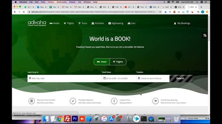Click the Lowest Price dollar icon

(114, 101)
